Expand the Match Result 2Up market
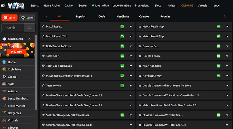The height and width of the screenshot is (129, 233). (x=131, y=36)
